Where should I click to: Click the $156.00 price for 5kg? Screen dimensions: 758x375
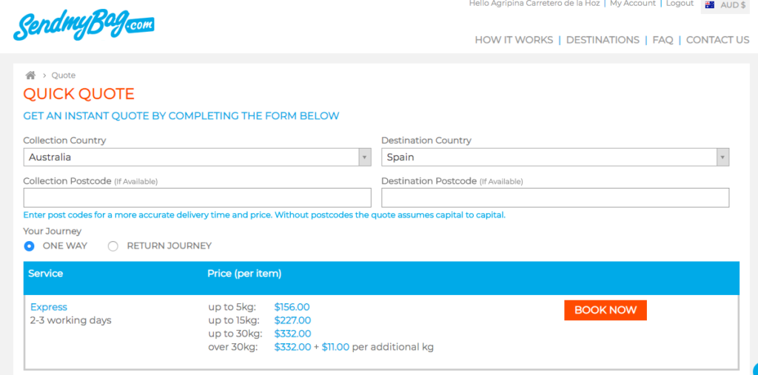click(x=292, y=308)
